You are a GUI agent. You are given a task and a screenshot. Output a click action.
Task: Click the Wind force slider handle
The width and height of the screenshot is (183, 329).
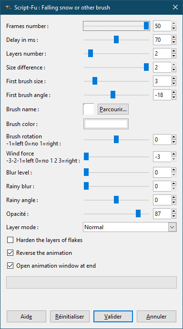[86, 156]
